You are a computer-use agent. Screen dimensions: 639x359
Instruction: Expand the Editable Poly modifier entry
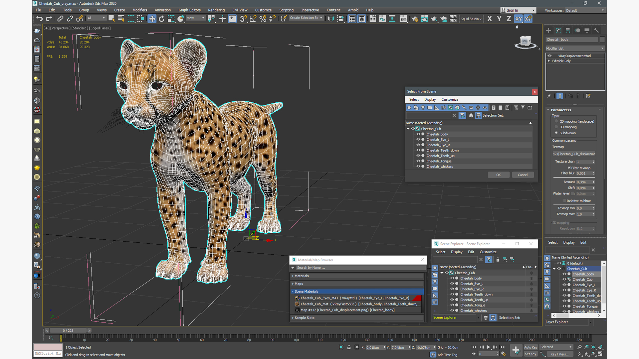[x=549, y=61]
